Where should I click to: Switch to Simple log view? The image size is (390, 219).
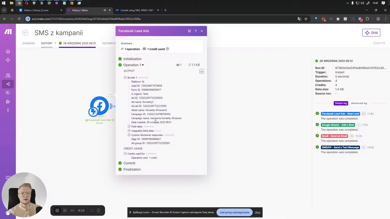click(341, 103)
